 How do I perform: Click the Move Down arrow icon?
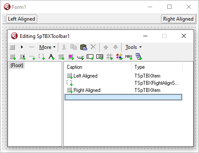tap(115, 47)
